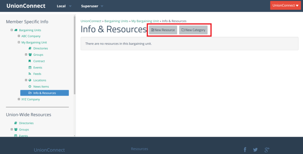Go to UnionConnect breadcrumb link

(x=91, y=21)
